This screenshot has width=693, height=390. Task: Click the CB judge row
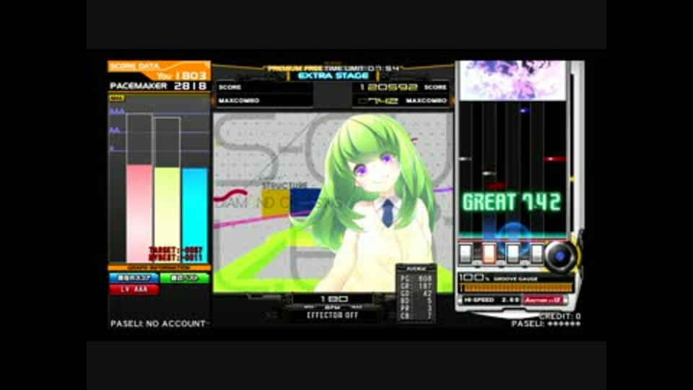click(416, 316)
